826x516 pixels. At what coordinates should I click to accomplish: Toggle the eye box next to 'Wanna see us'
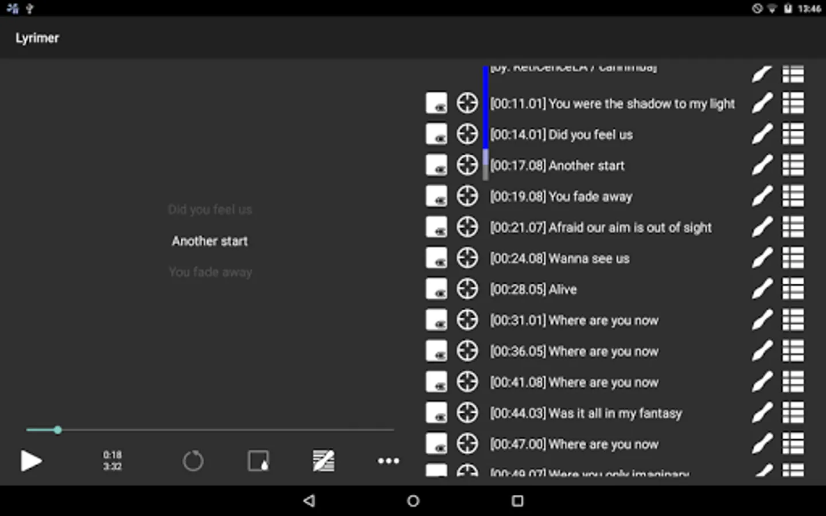point(437,259)
